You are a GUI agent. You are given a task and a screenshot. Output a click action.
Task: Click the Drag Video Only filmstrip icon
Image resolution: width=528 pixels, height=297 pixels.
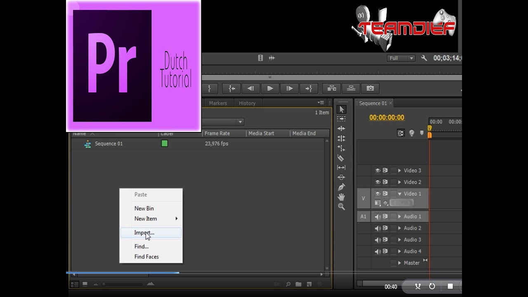(260, 58)
